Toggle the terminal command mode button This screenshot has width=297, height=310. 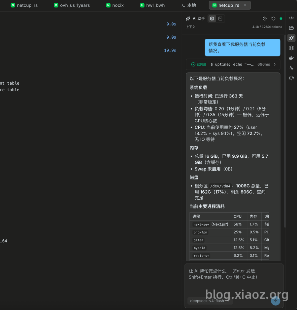(220, 19)
